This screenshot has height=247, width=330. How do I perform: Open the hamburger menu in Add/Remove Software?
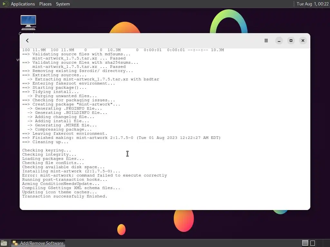[266, 41]
